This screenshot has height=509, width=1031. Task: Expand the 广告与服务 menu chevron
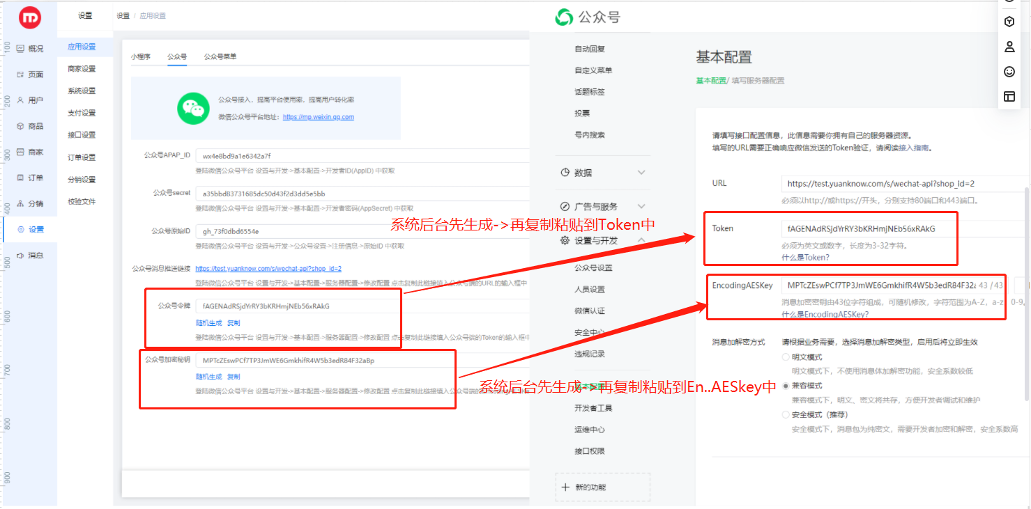[641, 206]
